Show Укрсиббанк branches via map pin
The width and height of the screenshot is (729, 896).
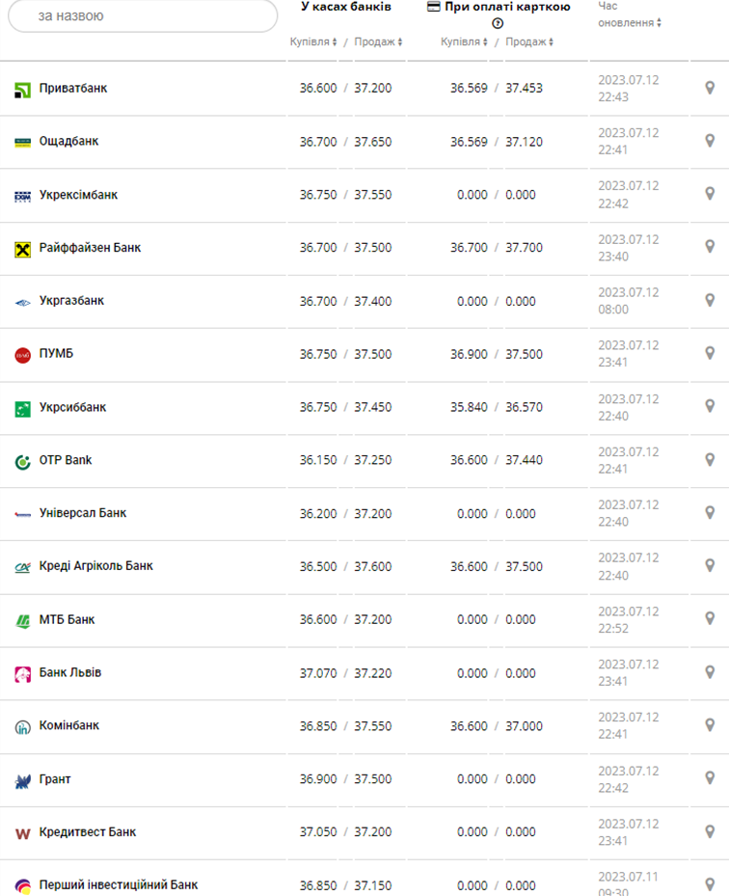[710, 407]
